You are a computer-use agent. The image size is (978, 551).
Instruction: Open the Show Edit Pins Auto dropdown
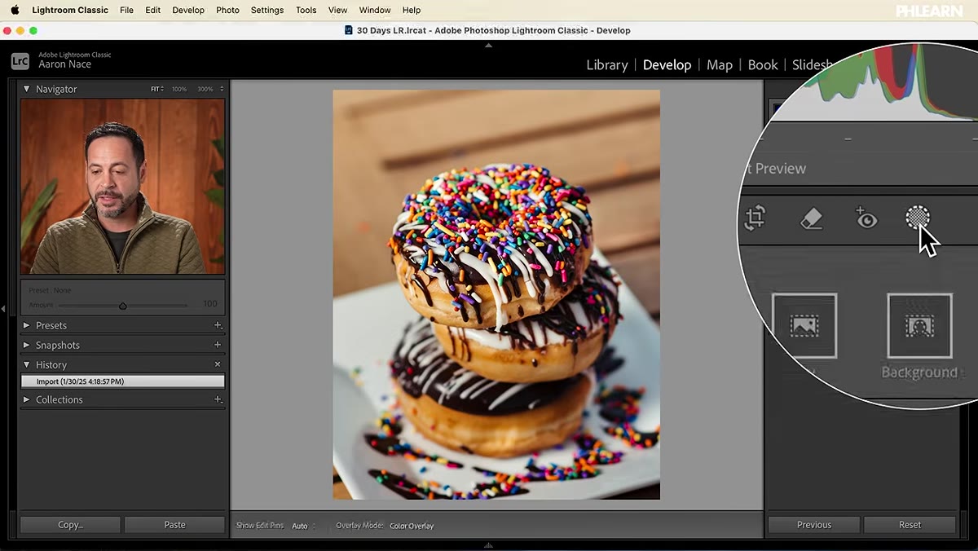click(303, 526)
